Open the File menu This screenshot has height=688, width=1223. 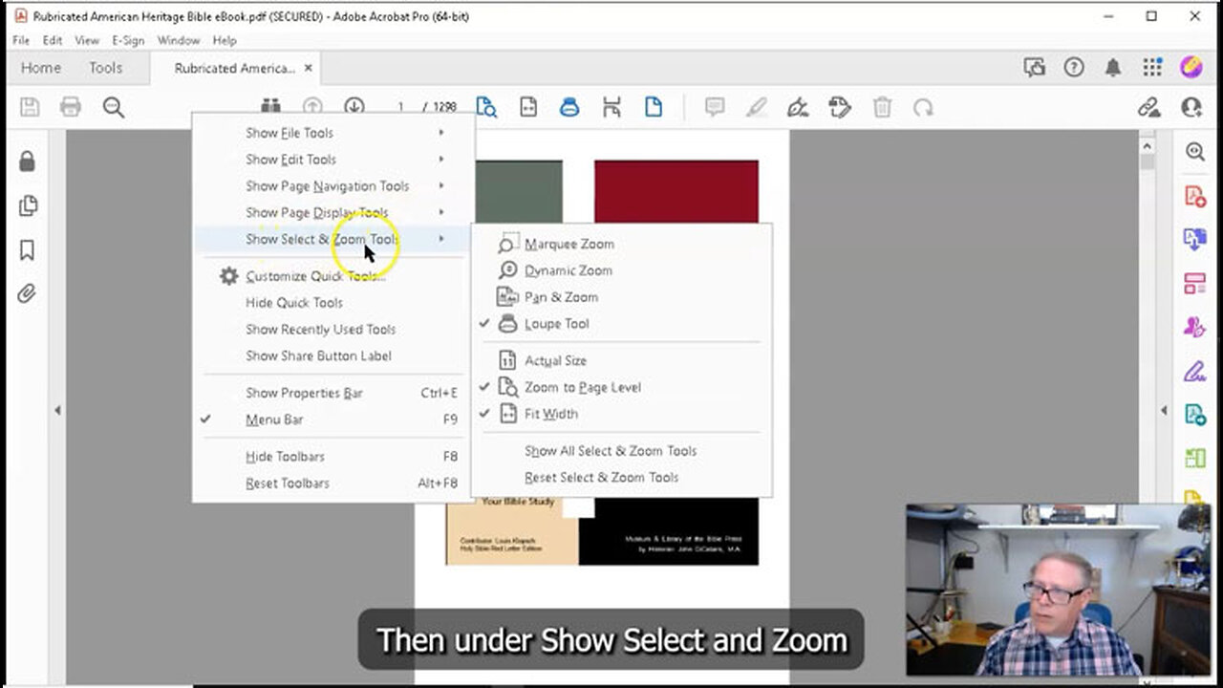coord(21,41)
